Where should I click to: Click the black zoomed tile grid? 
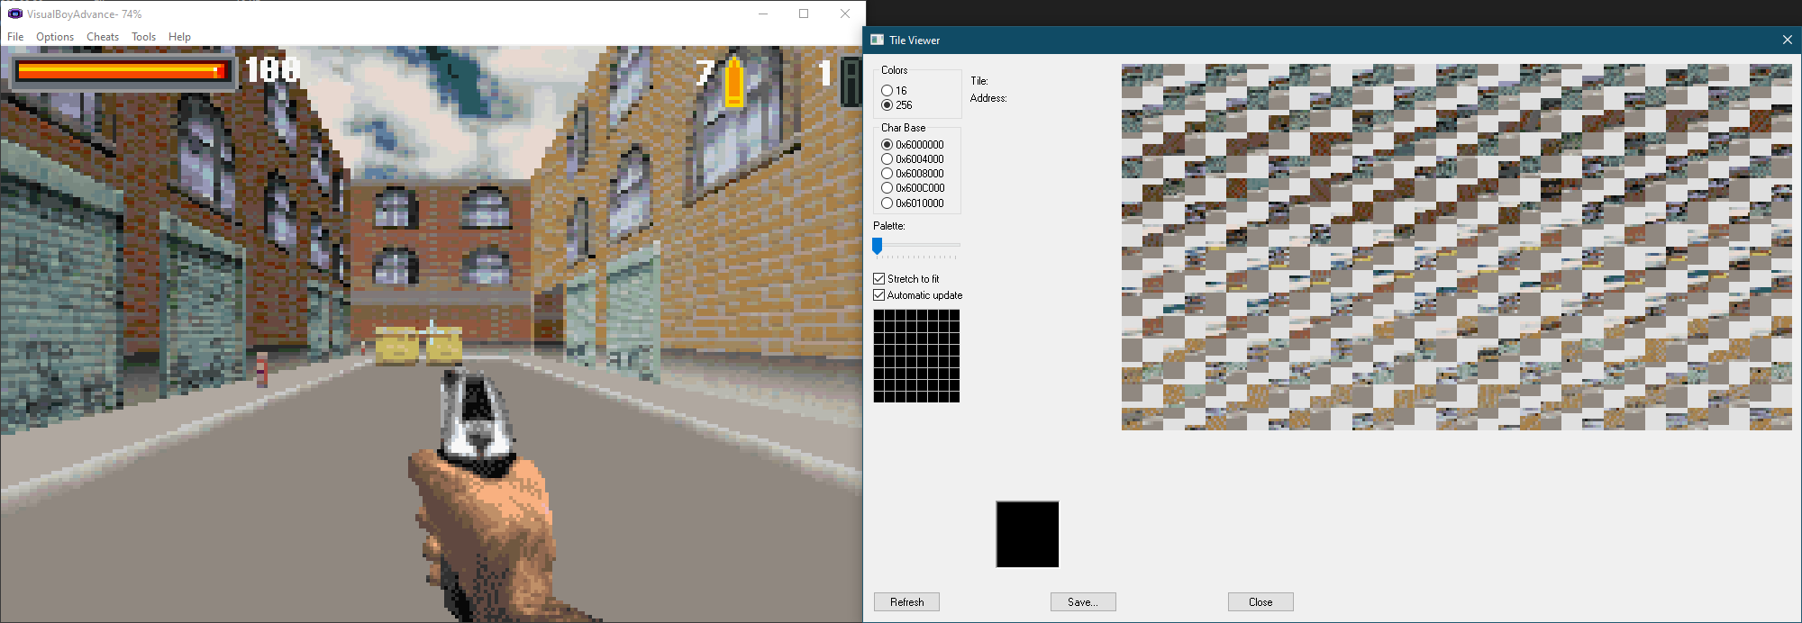916,356
